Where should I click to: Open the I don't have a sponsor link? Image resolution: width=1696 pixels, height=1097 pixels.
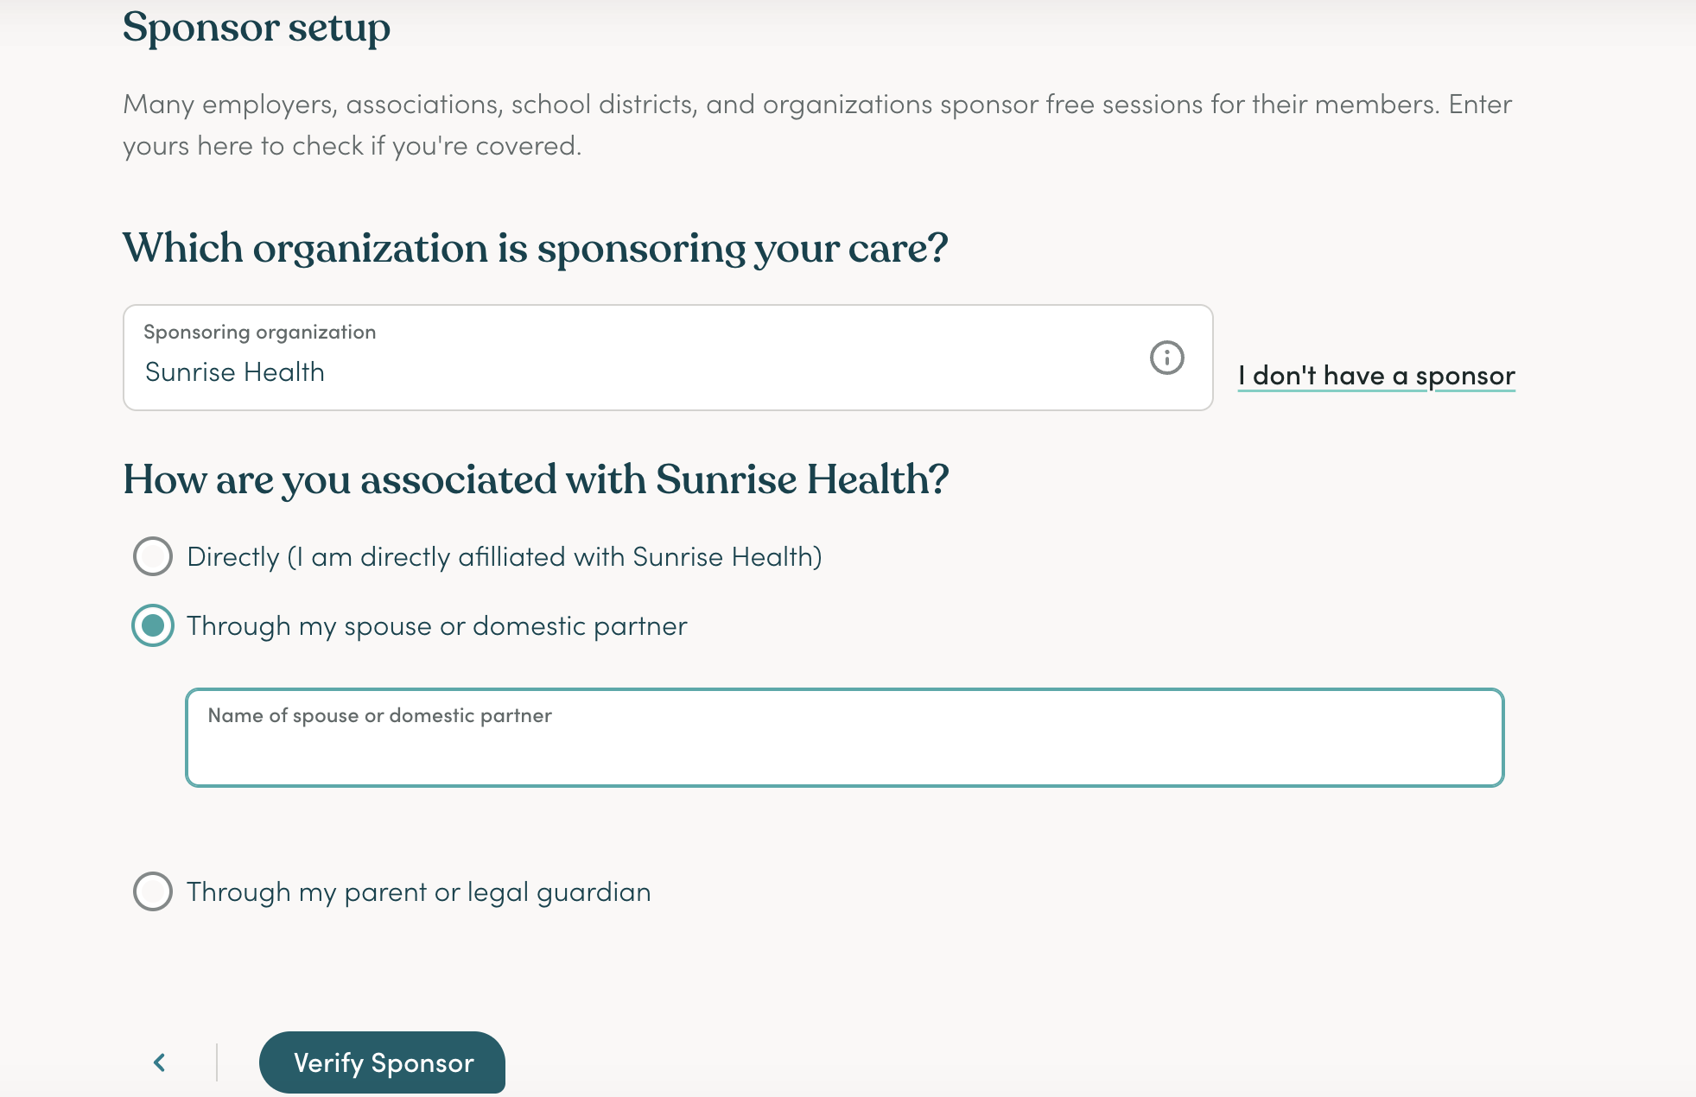1376,376
